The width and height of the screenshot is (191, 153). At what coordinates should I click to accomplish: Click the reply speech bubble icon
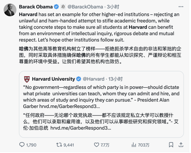pos(22,145)
